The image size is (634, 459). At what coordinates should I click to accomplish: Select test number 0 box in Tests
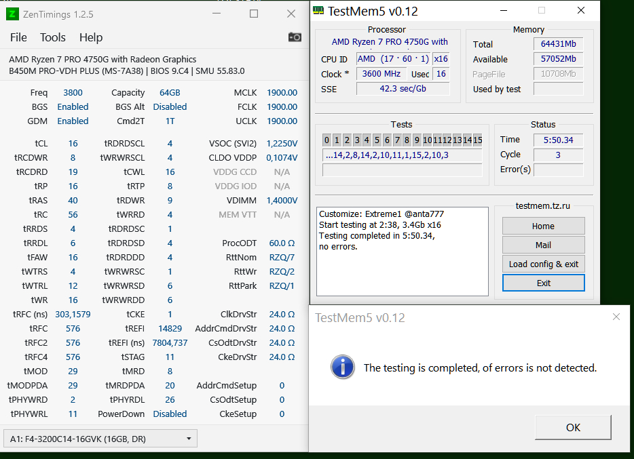(327, 140)
